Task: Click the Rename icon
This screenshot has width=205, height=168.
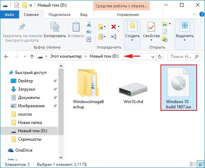Action: pyautogui.click(x=114, y=37)
